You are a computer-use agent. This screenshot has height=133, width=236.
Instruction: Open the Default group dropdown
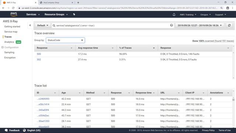point(43,25)
